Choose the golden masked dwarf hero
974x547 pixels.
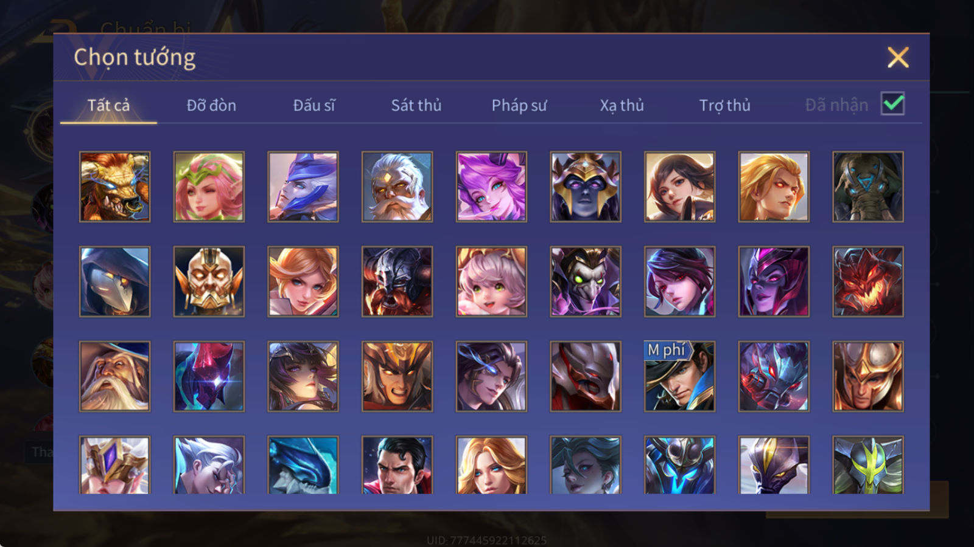pyautogui.click(x=209, y=281)
